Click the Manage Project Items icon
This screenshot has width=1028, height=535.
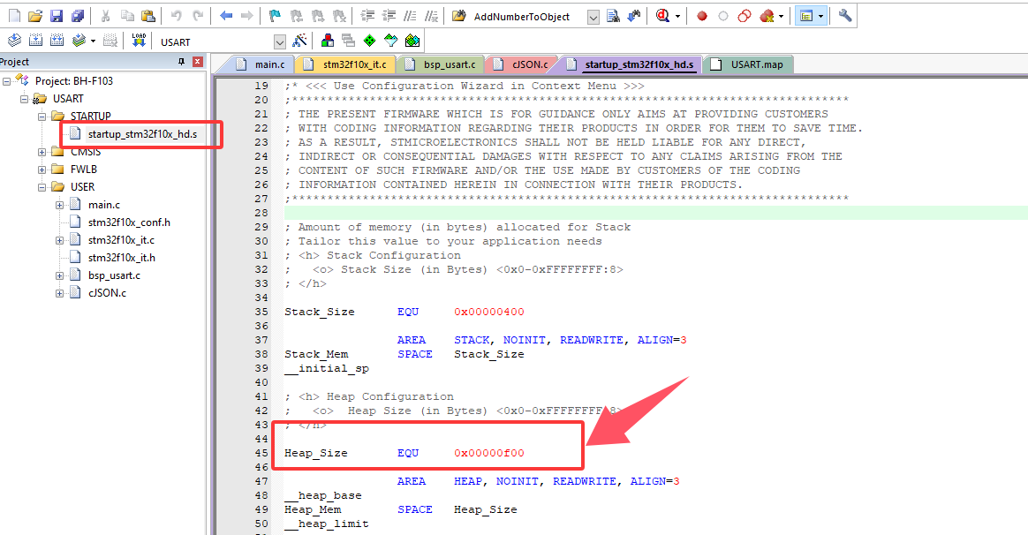(x=327, y=40)
